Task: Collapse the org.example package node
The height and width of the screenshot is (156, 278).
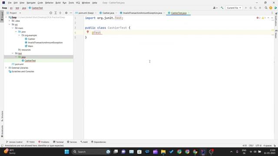Action: click(x=19, y=36)
